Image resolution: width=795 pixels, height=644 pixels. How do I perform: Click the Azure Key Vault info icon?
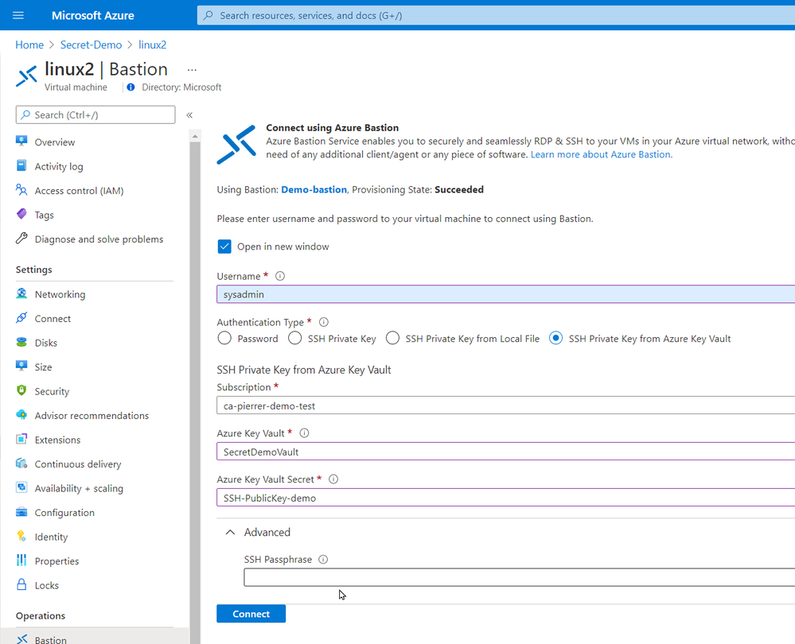coord(304,433)
